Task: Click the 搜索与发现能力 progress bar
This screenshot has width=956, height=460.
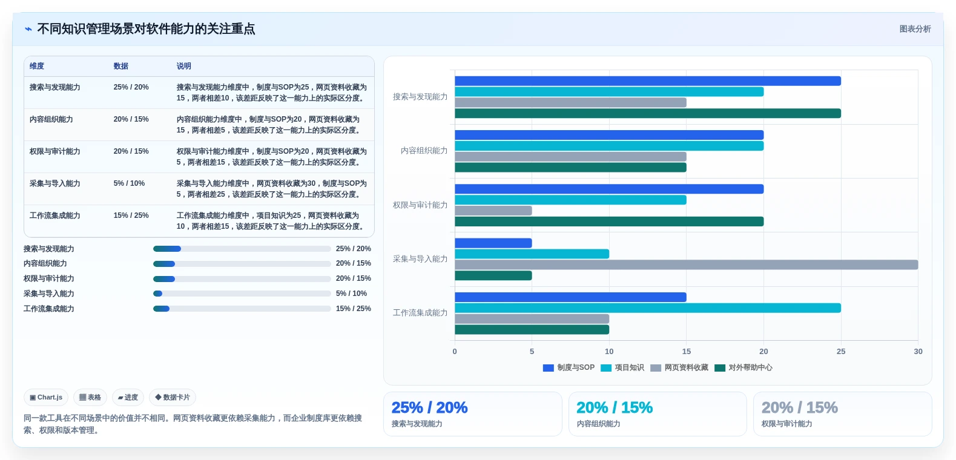Action: click(242, 249)
